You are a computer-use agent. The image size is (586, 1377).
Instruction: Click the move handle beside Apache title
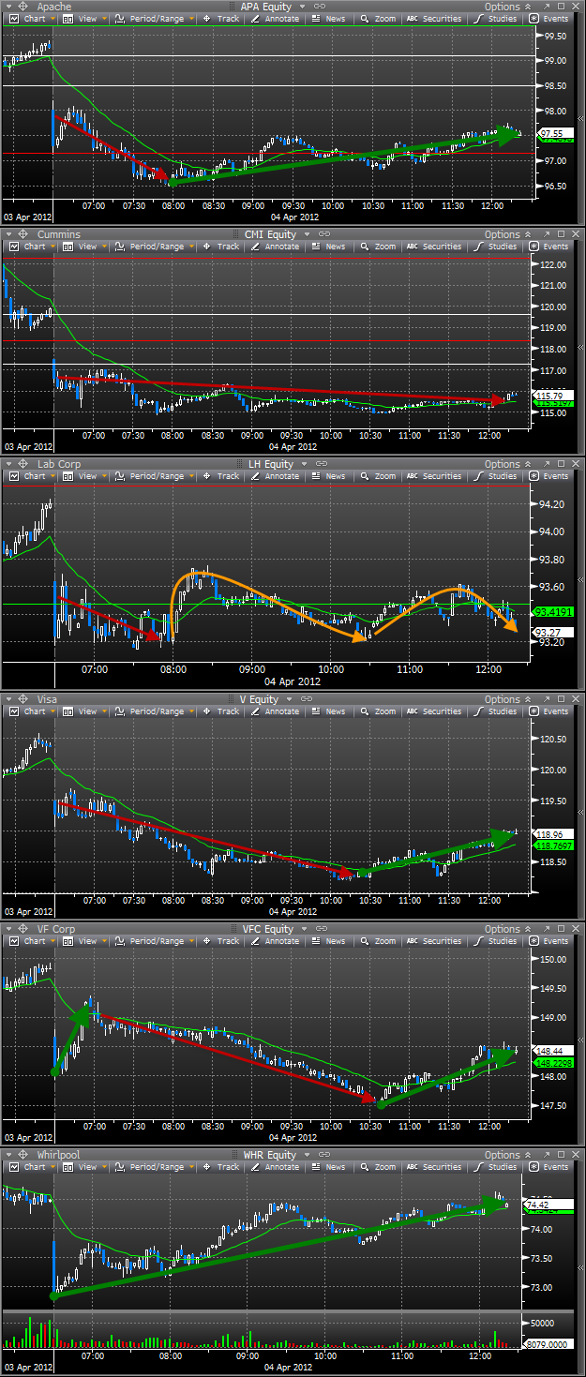coord(23,7)
